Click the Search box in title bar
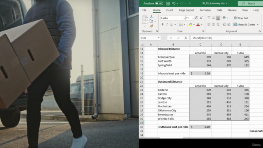 (x=250, y=3)
